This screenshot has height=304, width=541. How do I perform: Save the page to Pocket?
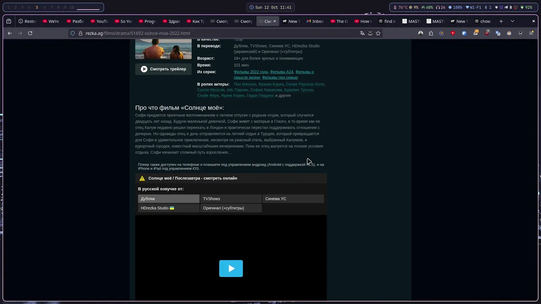tap(370, 33)
